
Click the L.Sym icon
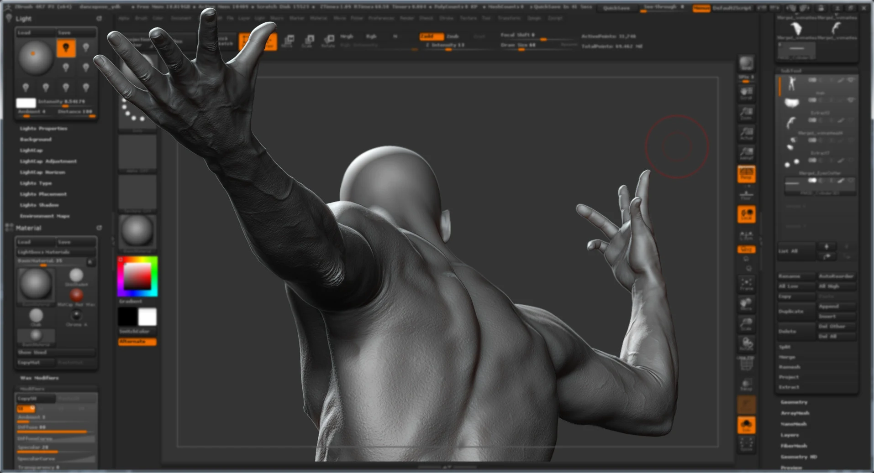coord(746,235)
